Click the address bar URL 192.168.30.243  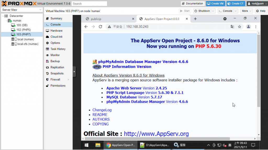pyautogui.click(x=137, y=27)
